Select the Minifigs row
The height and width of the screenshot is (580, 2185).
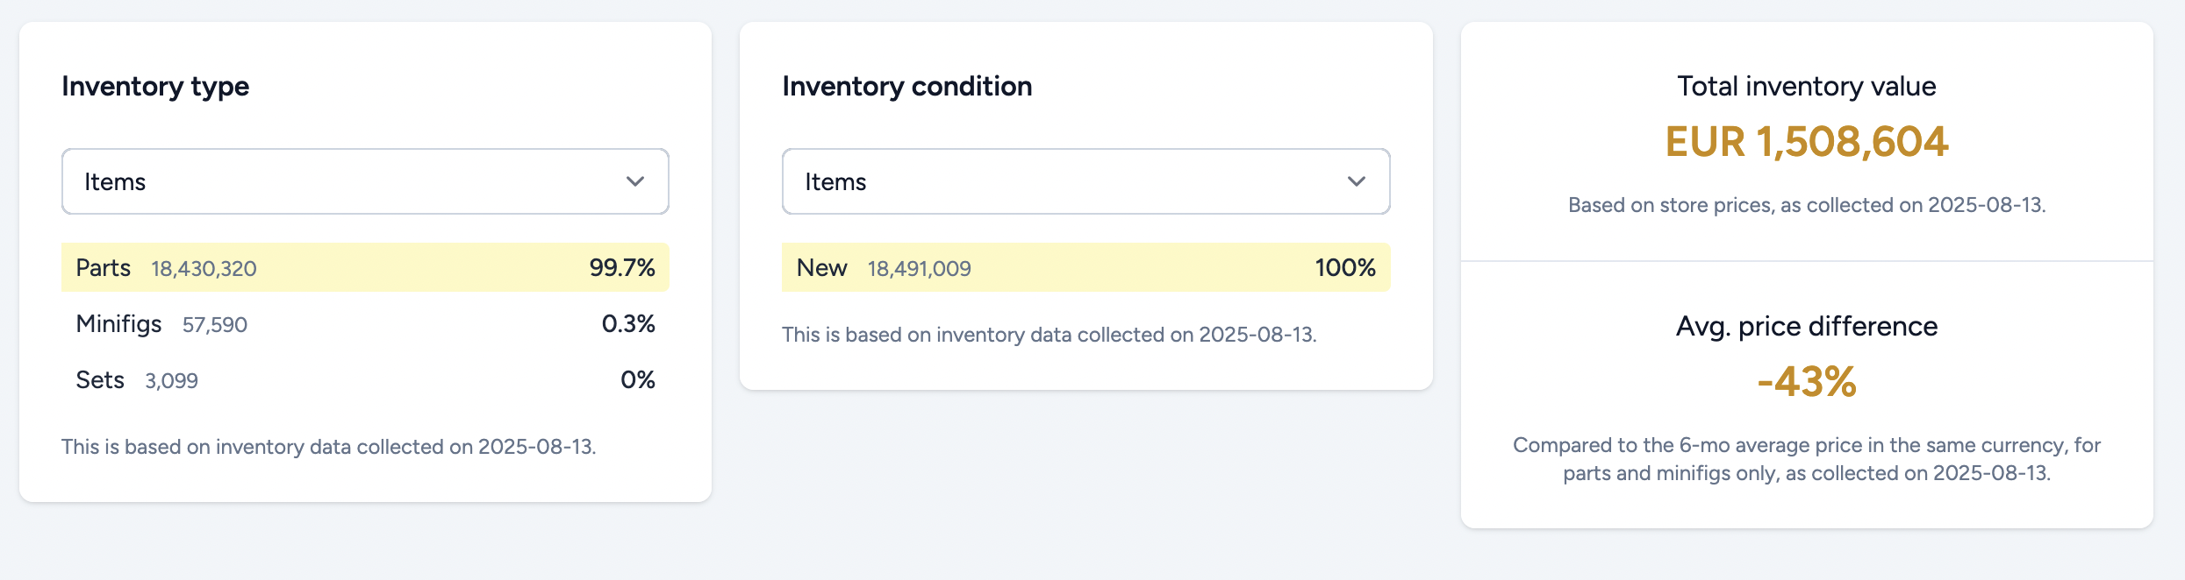[365, 323]
